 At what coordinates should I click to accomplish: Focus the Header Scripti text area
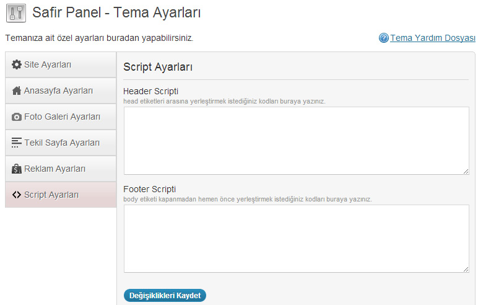296,141
